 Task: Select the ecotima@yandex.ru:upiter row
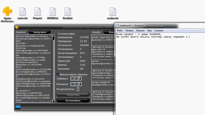pos(31,60)
